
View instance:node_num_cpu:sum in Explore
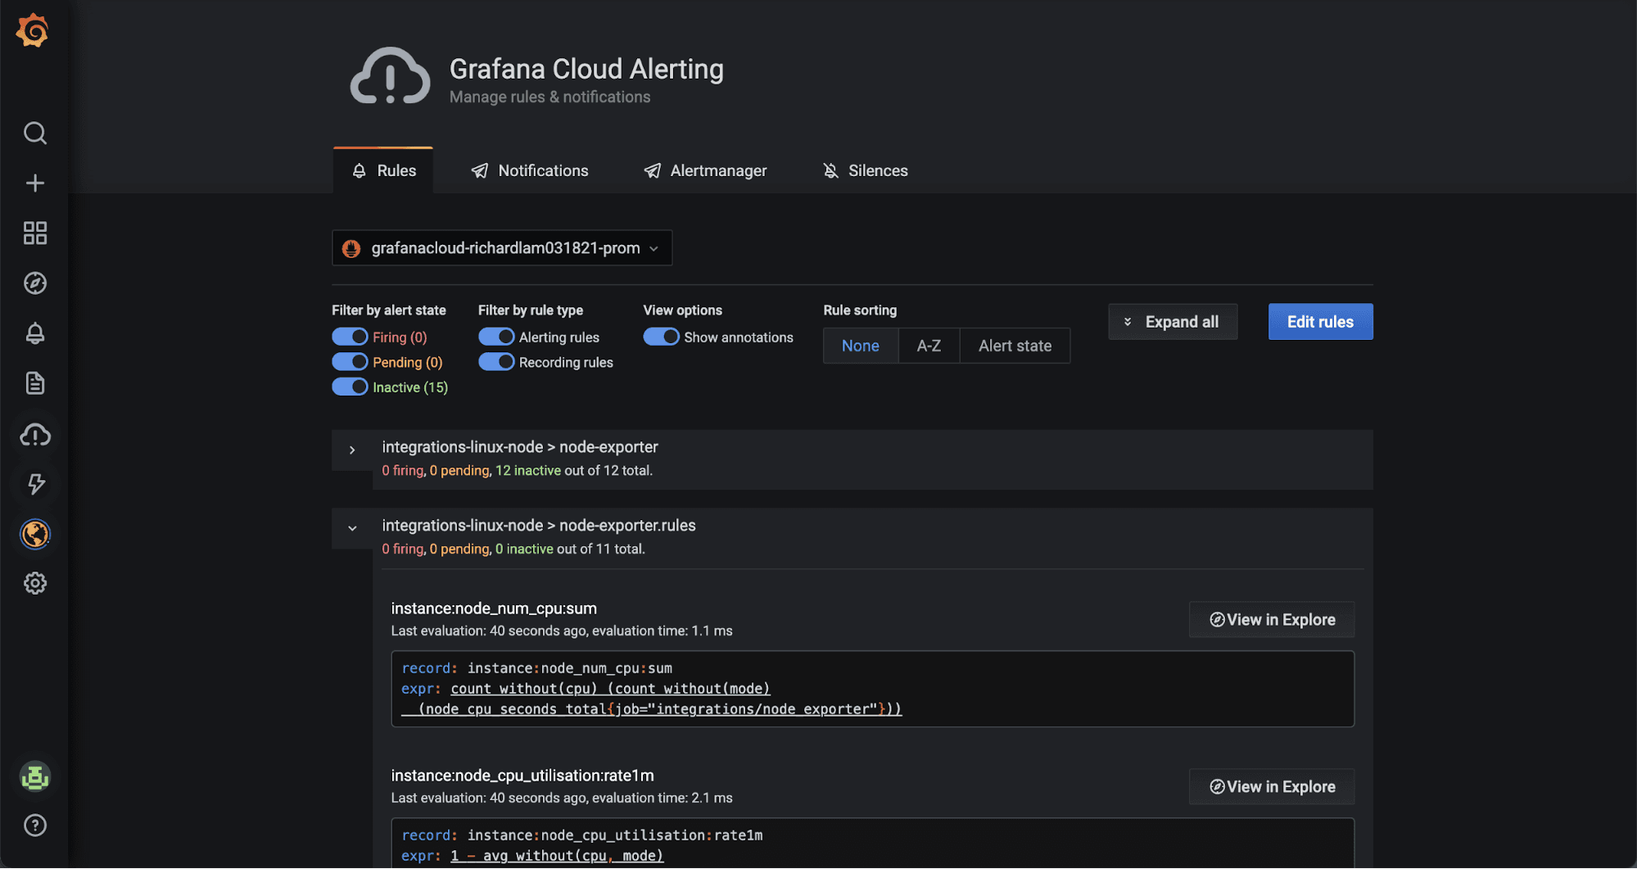click(1270, 619)
